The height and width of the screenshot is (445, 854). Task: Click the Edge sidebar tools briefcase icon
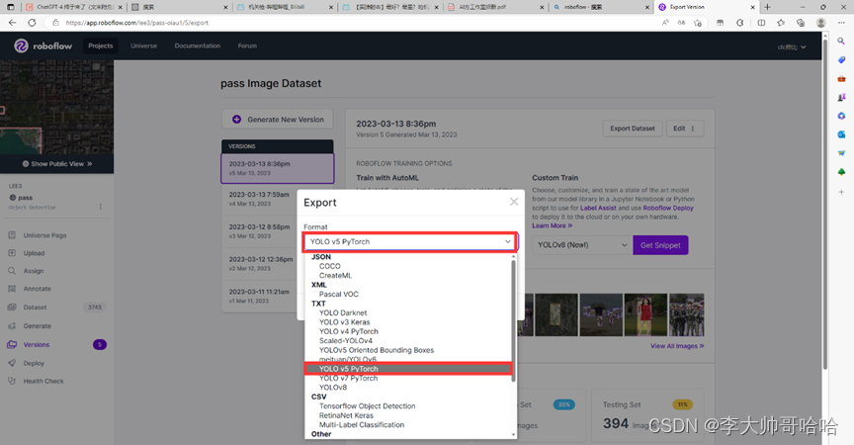pos(841,79)
